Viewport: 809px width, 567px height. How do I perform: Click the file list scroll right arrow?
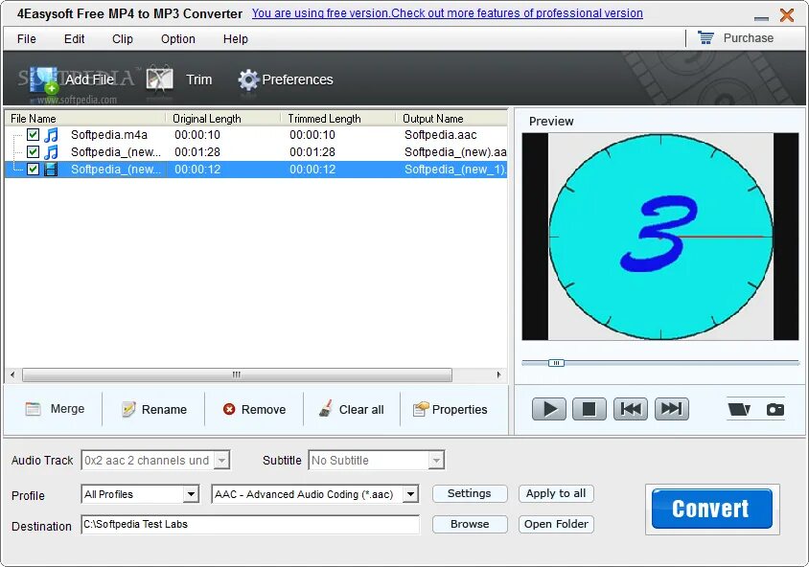498,374
